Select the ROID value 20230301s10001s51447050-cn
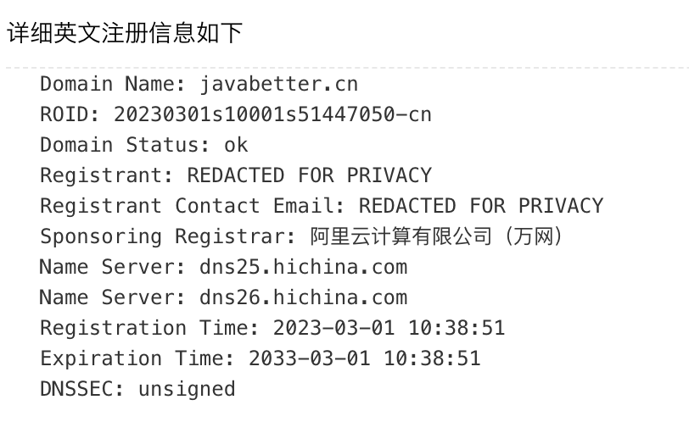 coord(272,114)
